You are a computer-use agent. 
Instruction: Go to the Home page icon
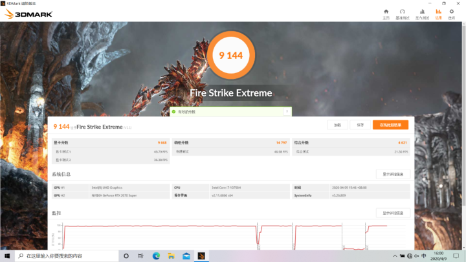click(x=386, y=14)
